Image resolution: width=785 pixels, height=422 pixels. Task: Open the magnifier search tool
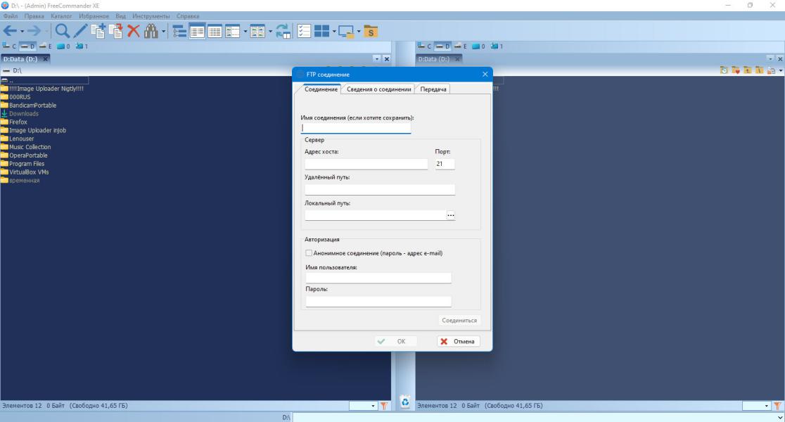[x=62, y=31]
